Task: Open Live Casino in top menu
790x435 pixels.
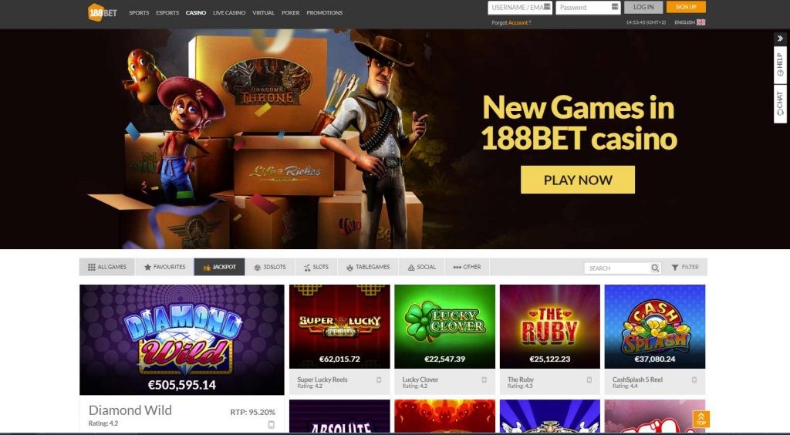Action: pyautogui.click(x=229, y=12)
